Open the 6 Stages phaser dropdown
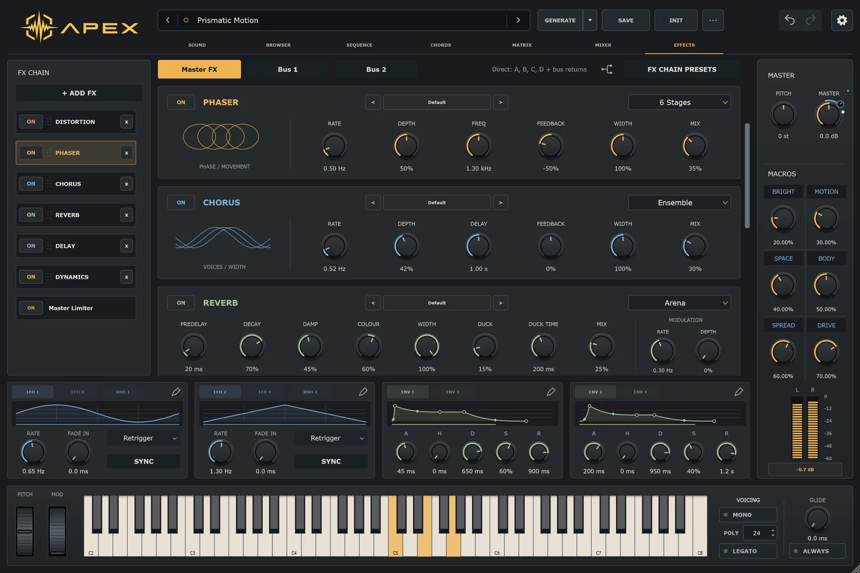The image size is (860, 573). coord(679,102)
